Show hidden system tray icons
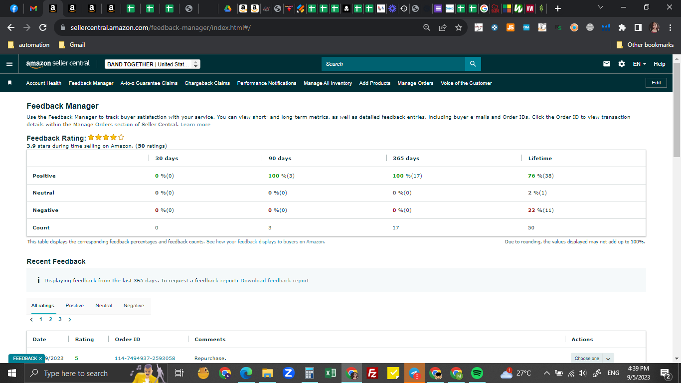This screenshot has height=383, width=681. [x=547, y=373]
